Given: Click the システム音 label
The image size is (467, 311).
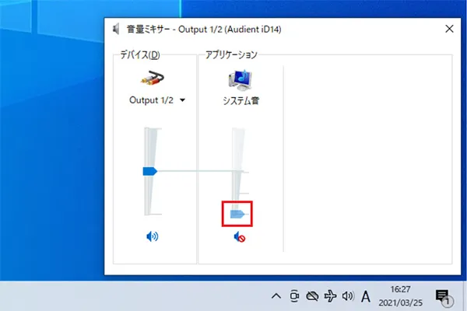Looking at the screenshot, I should click(x=239, y=100).
